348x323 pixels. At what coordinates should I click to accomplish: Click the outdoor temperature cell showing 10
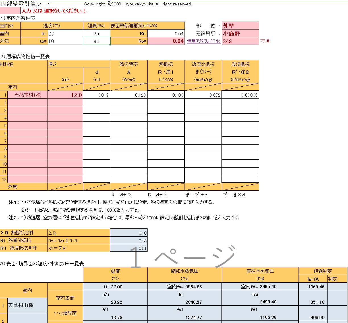pos(65,41)
